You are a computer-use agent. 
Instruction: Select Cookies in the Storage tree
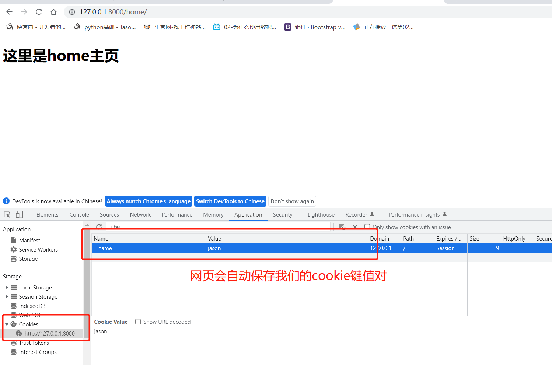pos(28,324)
